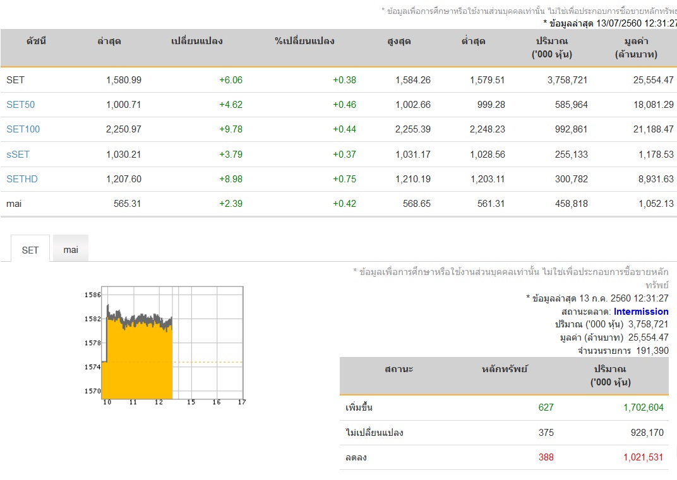Viewport: 677px width, 480px height.
Task: Select SET low value 1,579.51
Action: click(x=487, y=79)
